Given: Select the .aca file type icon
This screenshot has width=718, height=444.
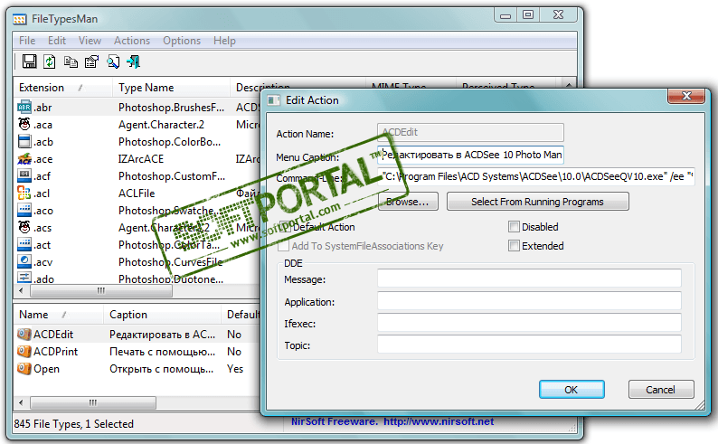Looking at the screenshot, I should pos(24,124).
